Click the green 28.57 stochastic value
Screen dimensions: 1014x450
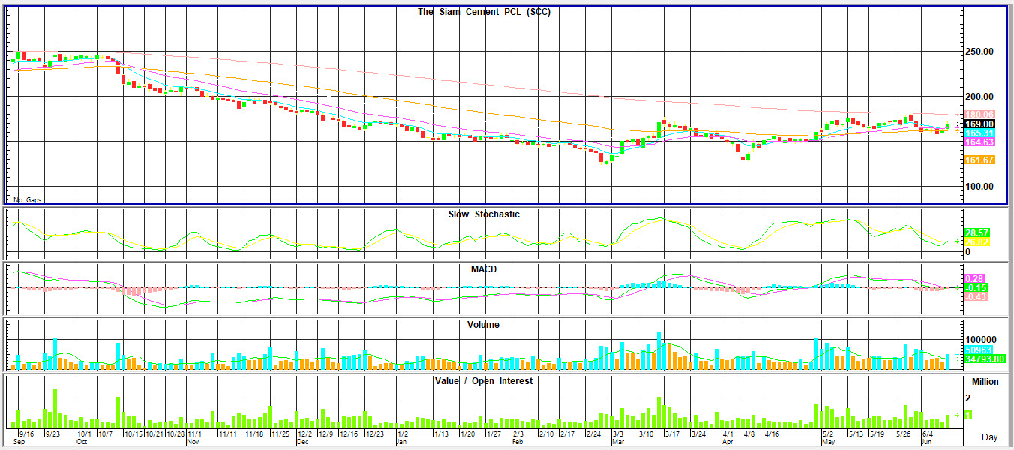[977, 233]
